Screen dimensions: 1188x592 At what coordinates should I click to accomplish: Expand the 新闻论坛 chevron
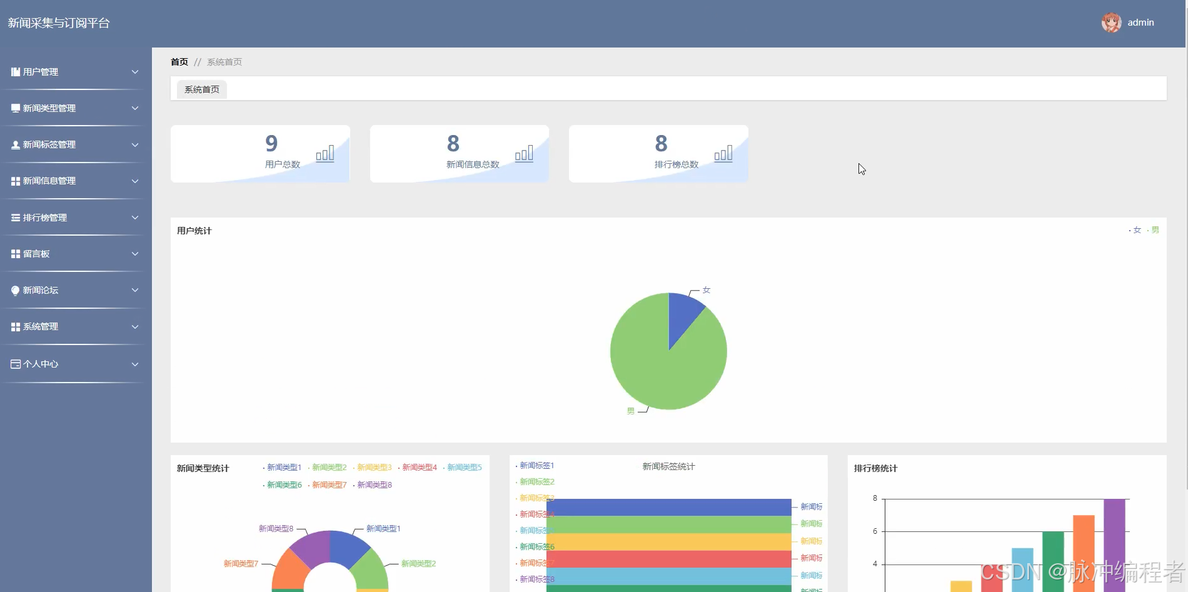pyautogui.click(x=135, y=290)
